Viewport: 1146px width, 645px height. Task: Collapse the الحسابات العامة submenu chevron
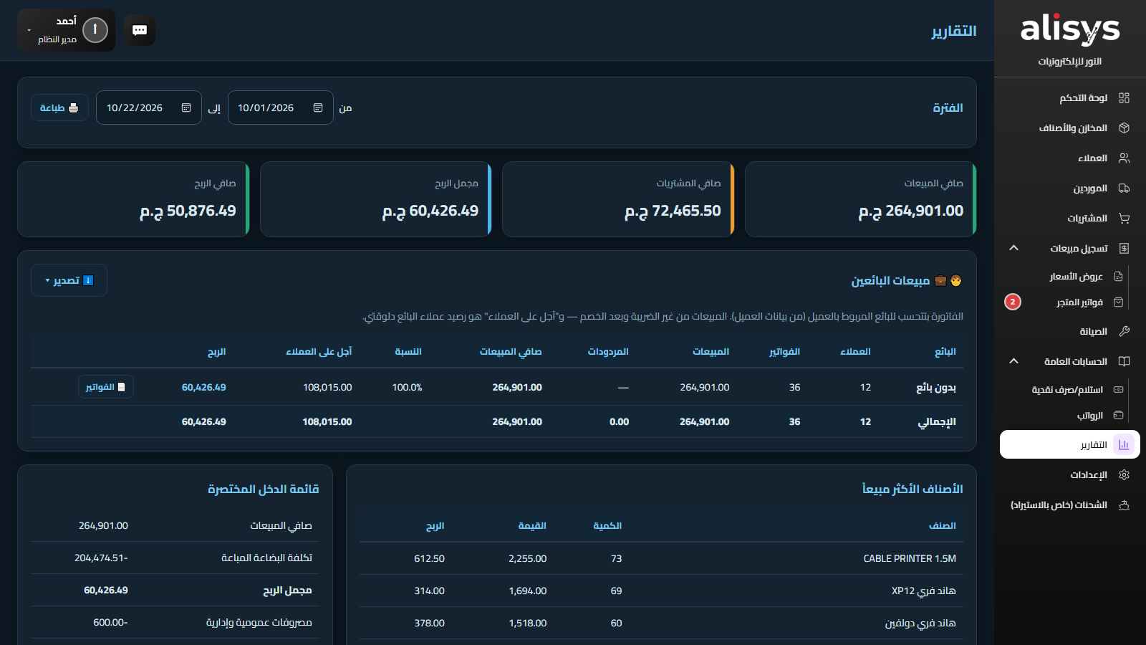[x=1013, y=361]
